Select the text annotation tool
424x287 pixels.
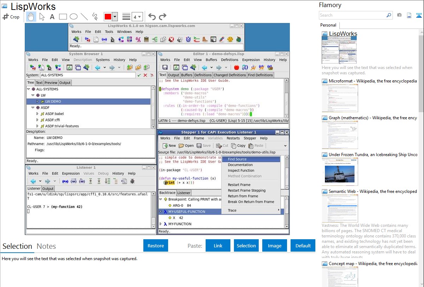tap(52, 17)
